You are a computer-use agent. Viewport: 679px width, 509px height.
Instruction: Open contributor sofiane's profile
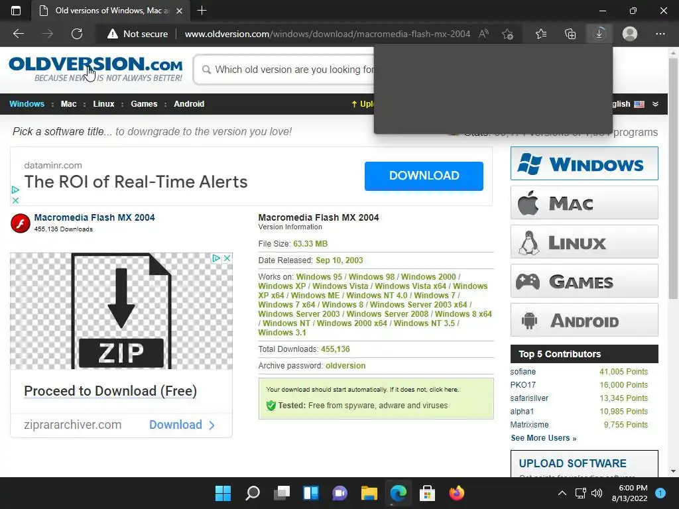click(x=523, y=372)
